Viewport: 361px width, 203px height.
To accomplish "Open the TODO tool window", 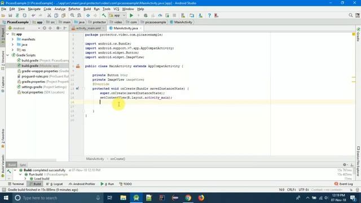I will pos(125,184).
